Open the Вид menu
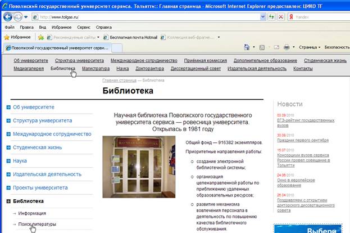Image resolution: width=350 pixels, height=233 pixels. [42, 27]
